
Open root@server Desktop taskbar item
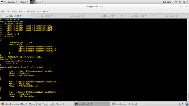129,104
